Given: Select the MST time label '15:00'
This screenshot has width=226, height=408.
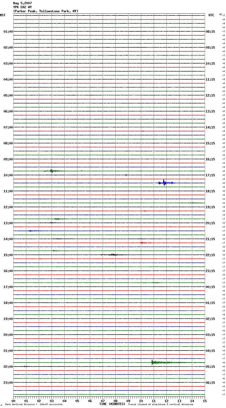Looking at the screenshot, I should click(x=8, y=255).
